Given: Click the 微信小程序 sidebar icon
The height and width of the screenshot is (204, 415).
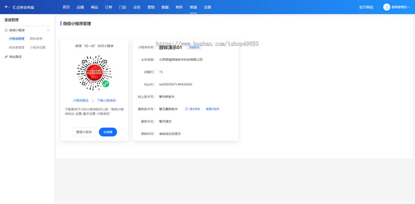Looking at the screenshot, I should [x=6, y=30].
